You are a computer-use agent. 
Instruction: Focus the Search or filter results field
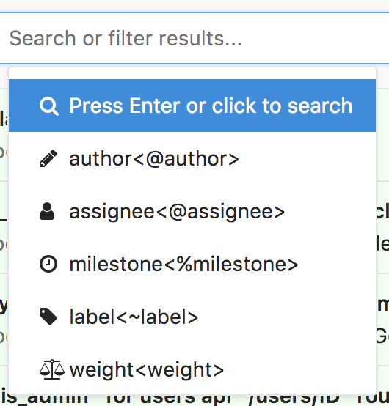tap(194, 38)
